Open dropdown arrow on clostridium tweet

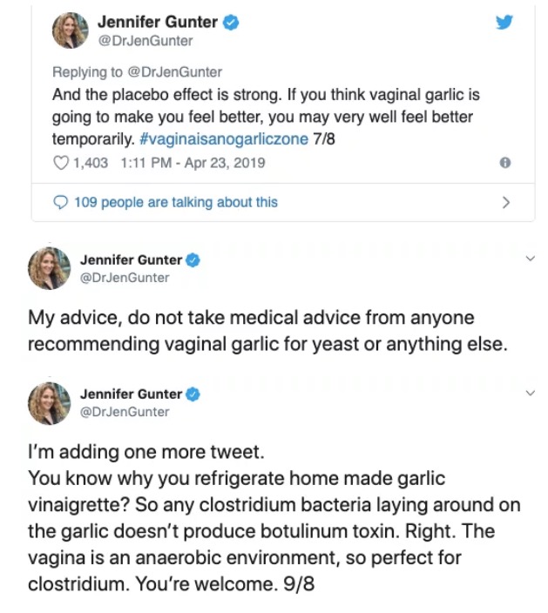tap(529, 394)
